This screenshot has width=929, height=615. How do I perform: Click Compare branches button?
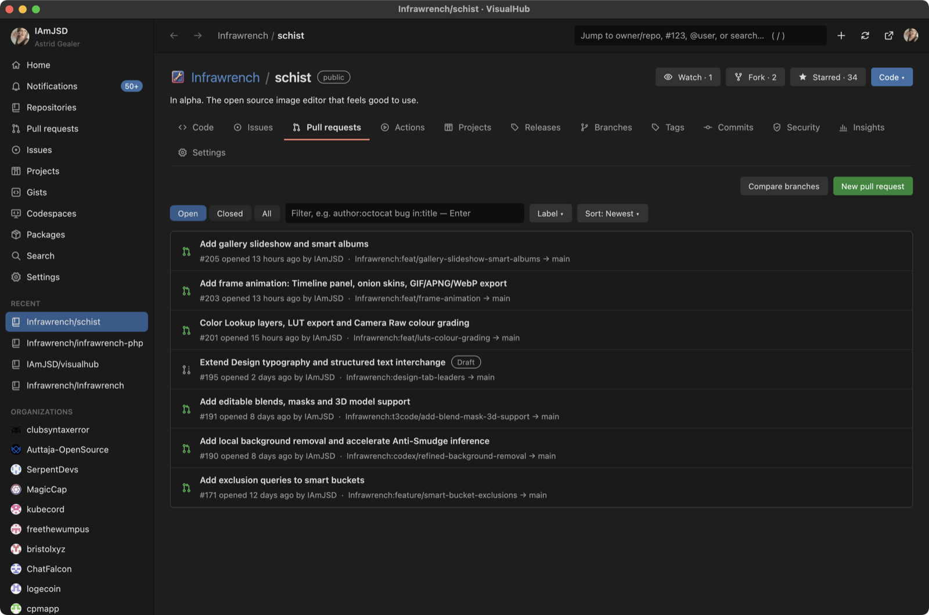784,186
